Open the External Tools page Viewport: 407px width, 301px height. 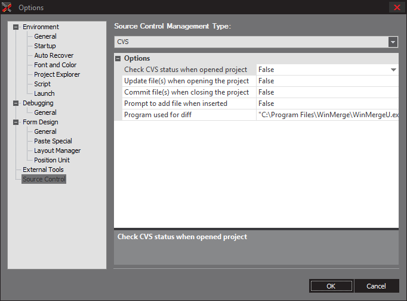(43, 170)
